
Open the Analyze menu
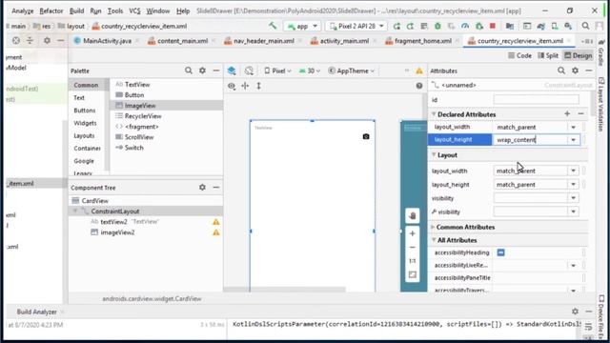pyautogui.click(x=22, y=10)
